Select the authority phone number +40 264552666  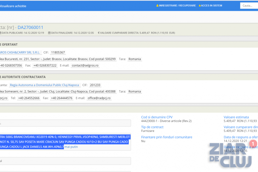point(29,98)
